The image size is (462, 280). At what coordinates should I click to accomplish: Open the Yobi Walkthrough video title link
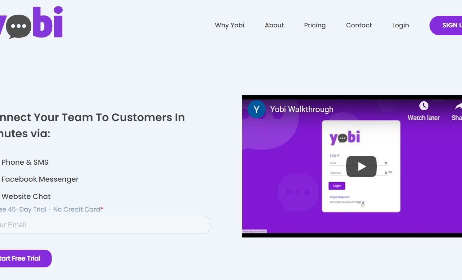point(302,110)
